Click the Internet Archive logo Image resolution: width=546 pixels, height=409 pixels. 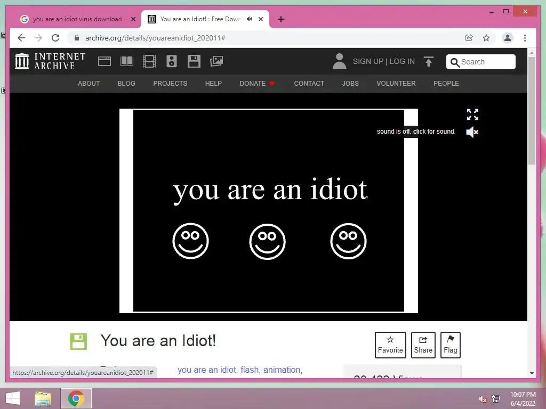(x=50, y=61)
